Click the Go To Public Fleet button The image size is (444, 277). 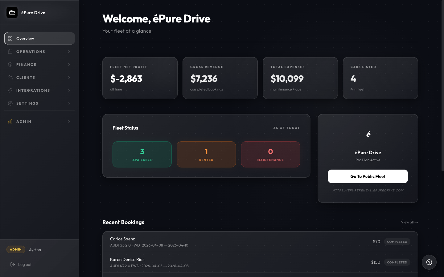click(368, 176)
